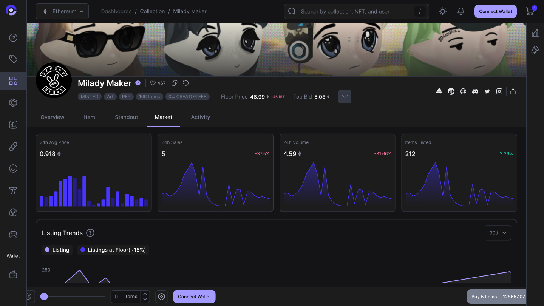Toggle the light/dark theme sun icon
The image size is (544, 306).
pos(443,11)
